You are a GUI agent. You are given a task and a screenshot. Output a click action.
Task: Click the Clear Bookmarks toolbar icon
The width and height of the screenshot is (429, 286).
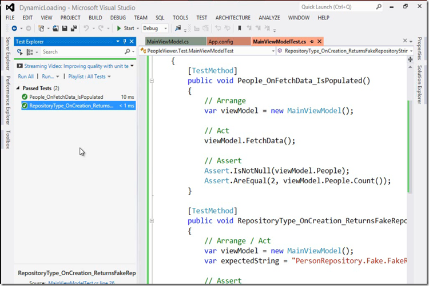click(267, 28)
